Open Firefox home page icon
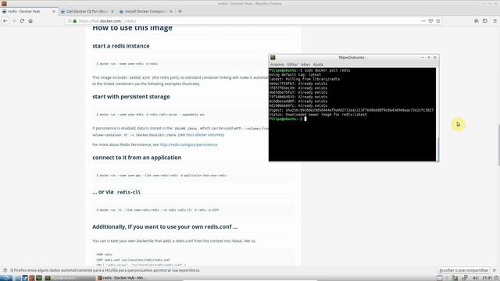500x281 pixels. pyautogui.click(x=30, y=21)
